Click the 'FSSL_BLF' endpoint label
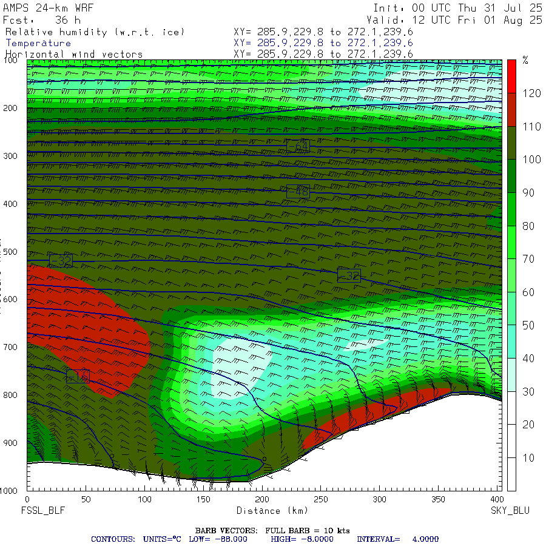Screen dimensions: 546x546 (43, 510)
